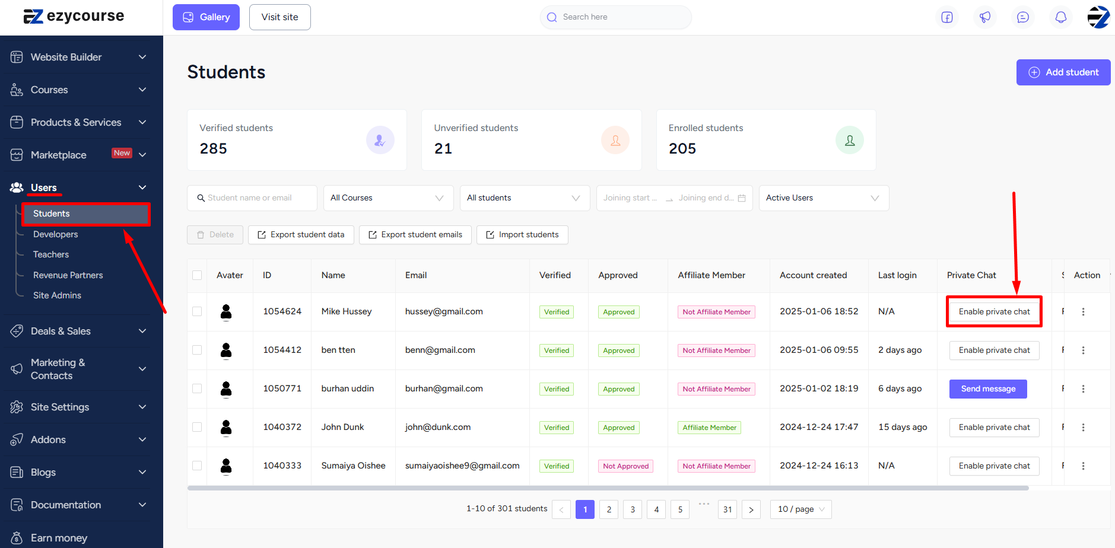Go to page 2 of students
1115x548 pixels.
609,509
